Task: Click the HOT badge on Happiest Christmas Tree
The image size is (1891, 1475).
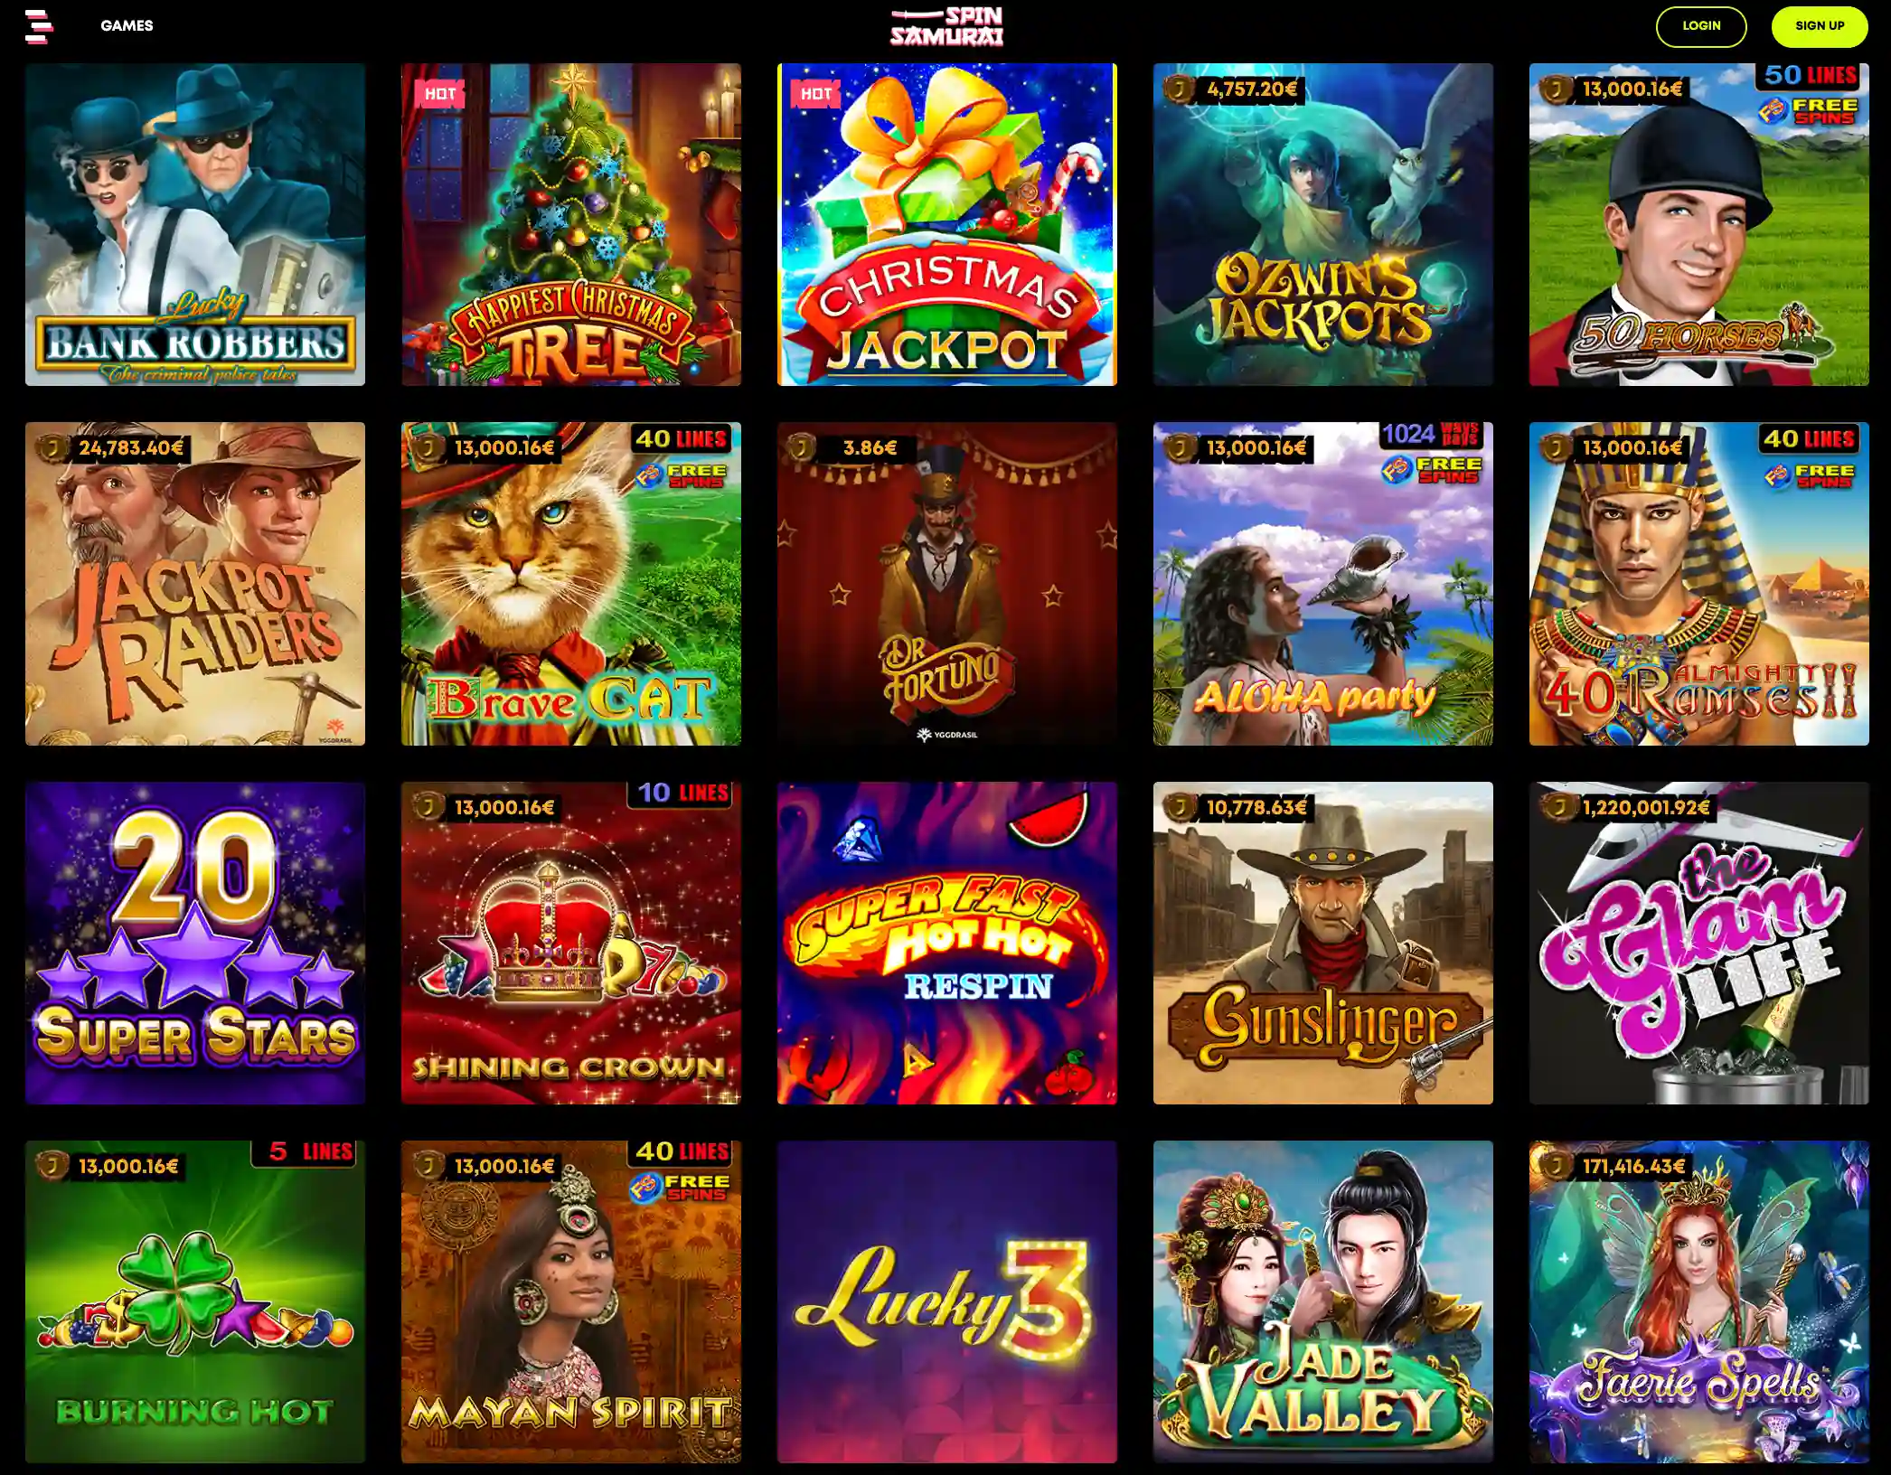Action: click(439, 93)
